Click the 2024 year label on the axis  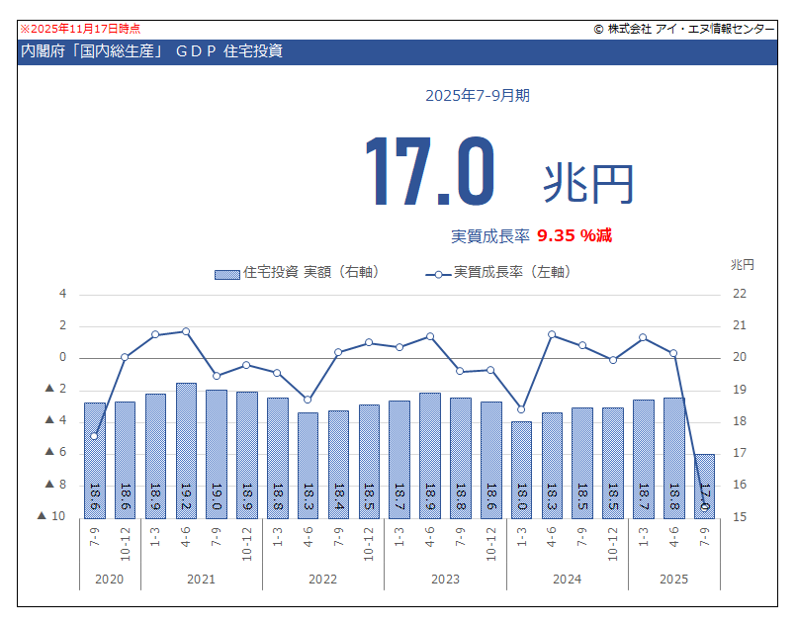(x=568, y=579)
